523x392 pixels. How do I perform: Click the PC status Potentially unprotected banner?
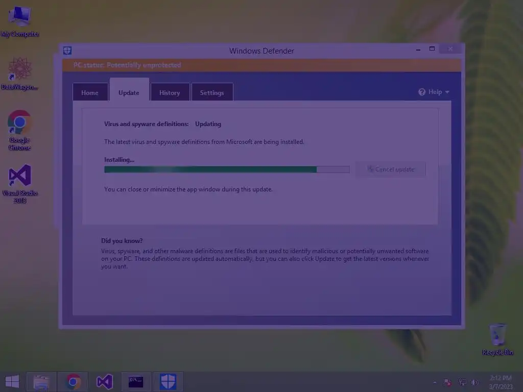[x=261, y=65]
